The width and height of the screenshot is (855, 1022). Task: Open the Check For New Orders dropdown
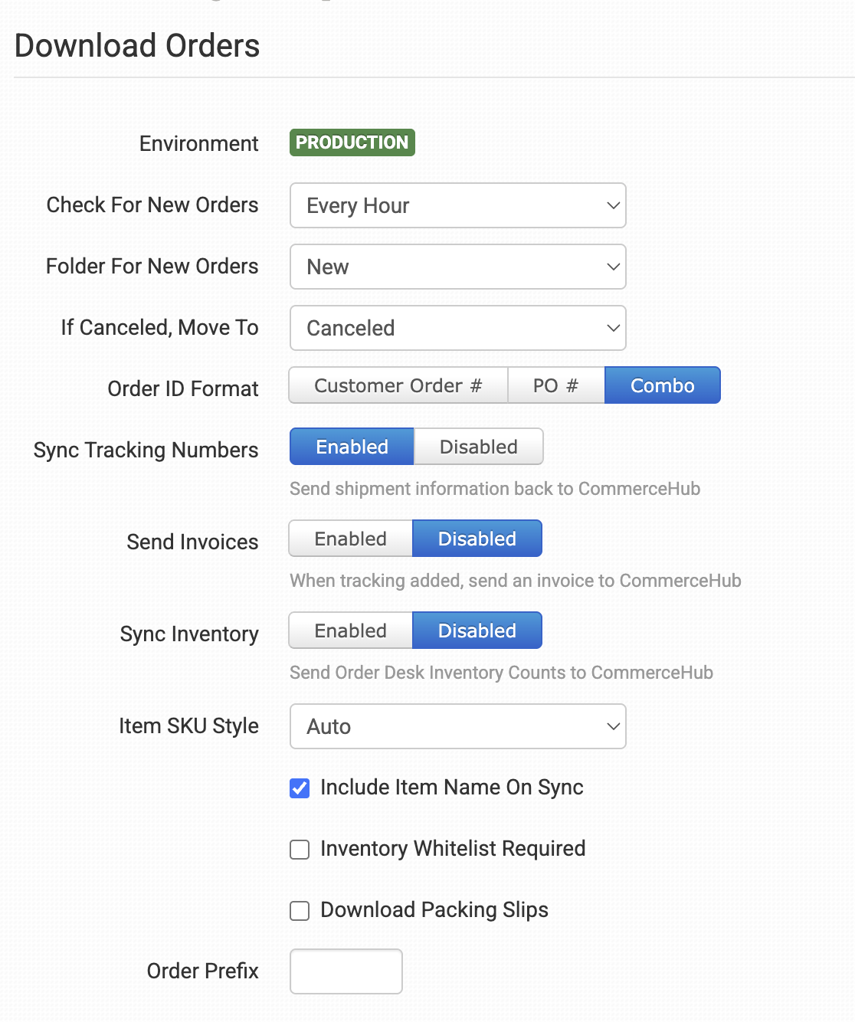457,205
